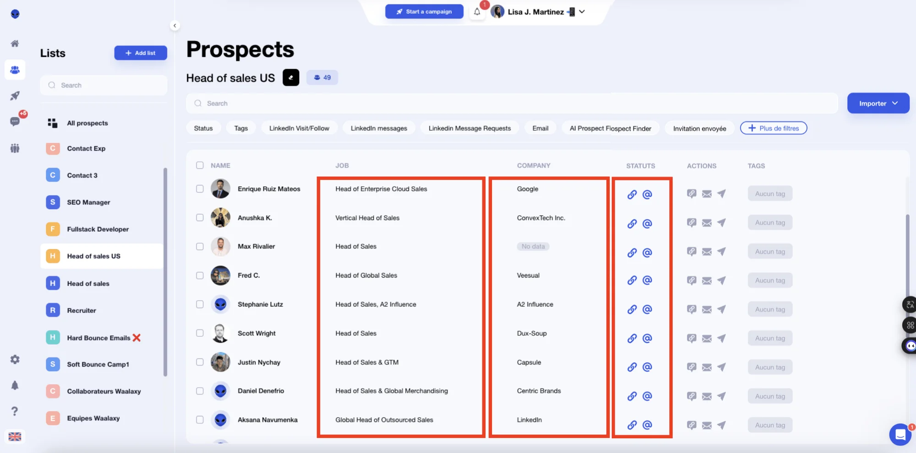Open the Importer dropdown button
This screenshot has width=916, height=453.
[878, 103]
